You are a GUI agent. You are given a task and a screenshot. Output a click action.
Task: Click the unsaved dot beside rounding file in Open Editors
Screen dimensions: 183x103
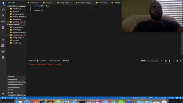pos(9,22)
